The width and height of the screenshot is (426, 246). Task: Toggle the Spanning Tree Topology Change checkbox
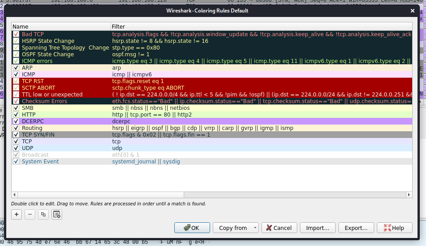tap(16, 48)
